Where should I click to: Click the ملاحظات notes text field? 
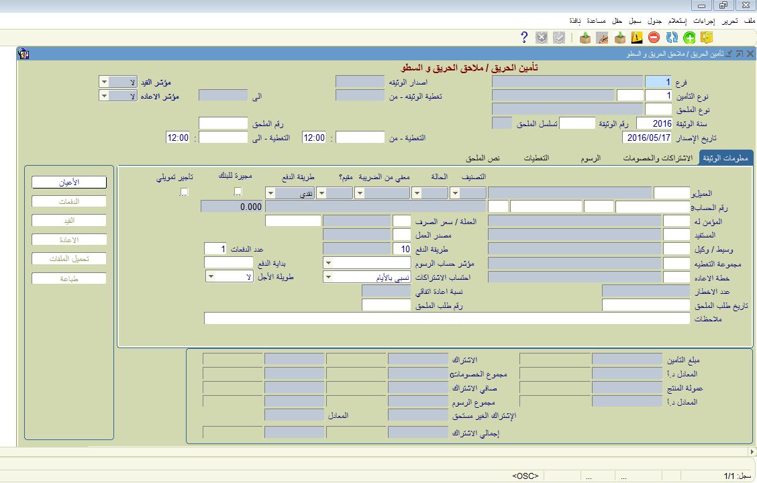point(446,319)
